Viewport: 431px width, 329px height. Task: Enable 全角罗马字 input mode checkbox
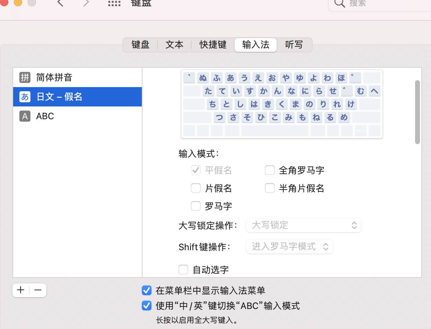pyautogui.click(x=270, y=170)
